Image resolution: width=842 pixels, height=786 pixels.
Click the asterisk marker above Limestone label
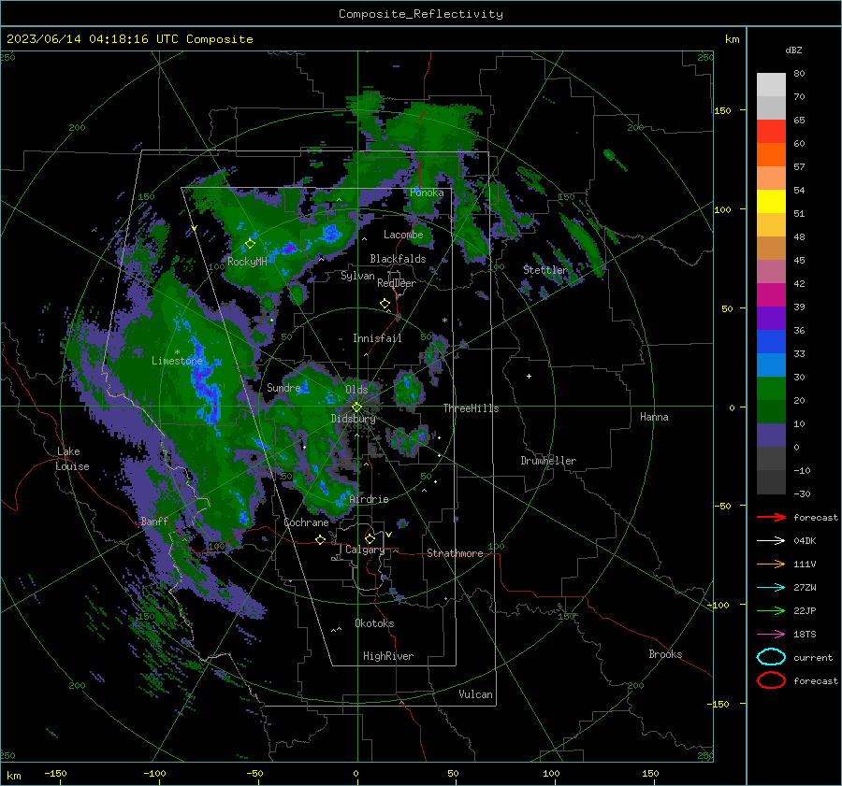tap(177, 352)
